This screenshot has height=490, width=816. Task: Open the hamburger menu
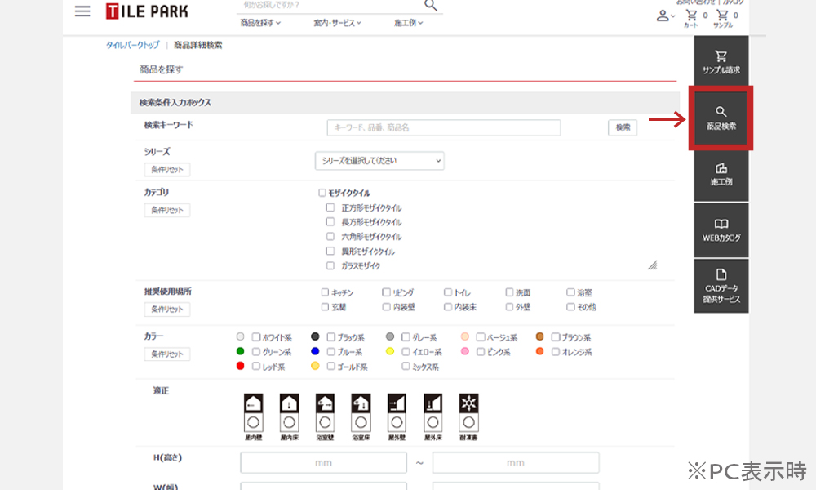(x=82, y=11)
